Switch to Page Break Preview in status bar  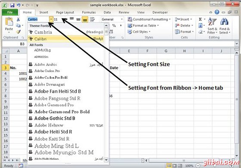[180, 166]
